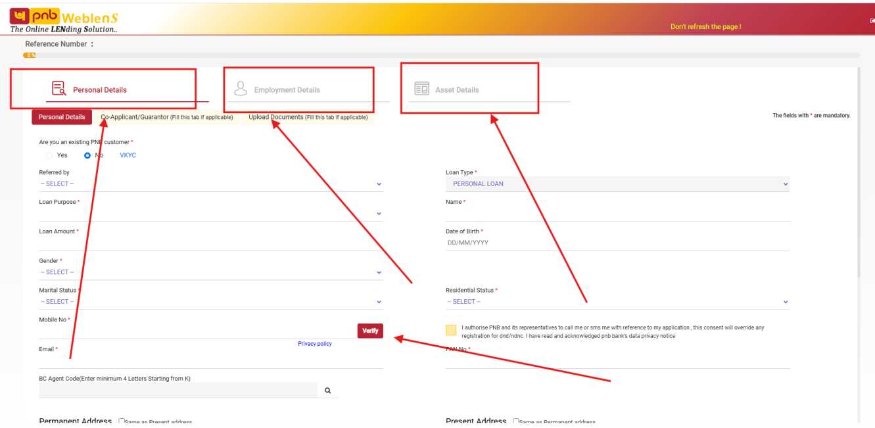Focus the PAN No field
The width and height of the screenshot is (875, 428).
[x=617, y=361]
